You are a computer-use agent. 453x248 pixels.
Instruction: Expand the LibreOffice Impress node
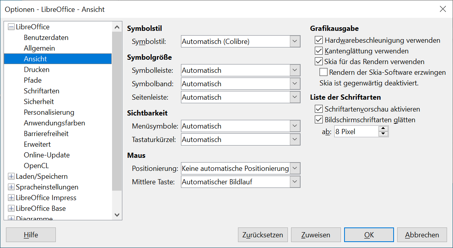pyautogui.click(x=11, y=198)
